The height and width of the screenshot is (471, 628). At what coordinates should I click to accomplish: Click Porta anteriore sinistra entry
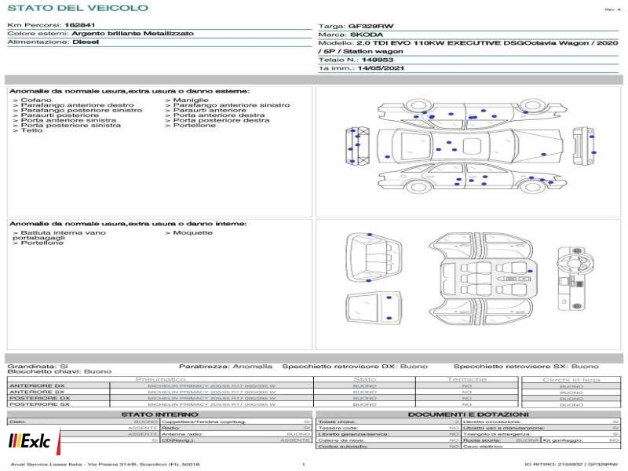(x=64, y=120)
